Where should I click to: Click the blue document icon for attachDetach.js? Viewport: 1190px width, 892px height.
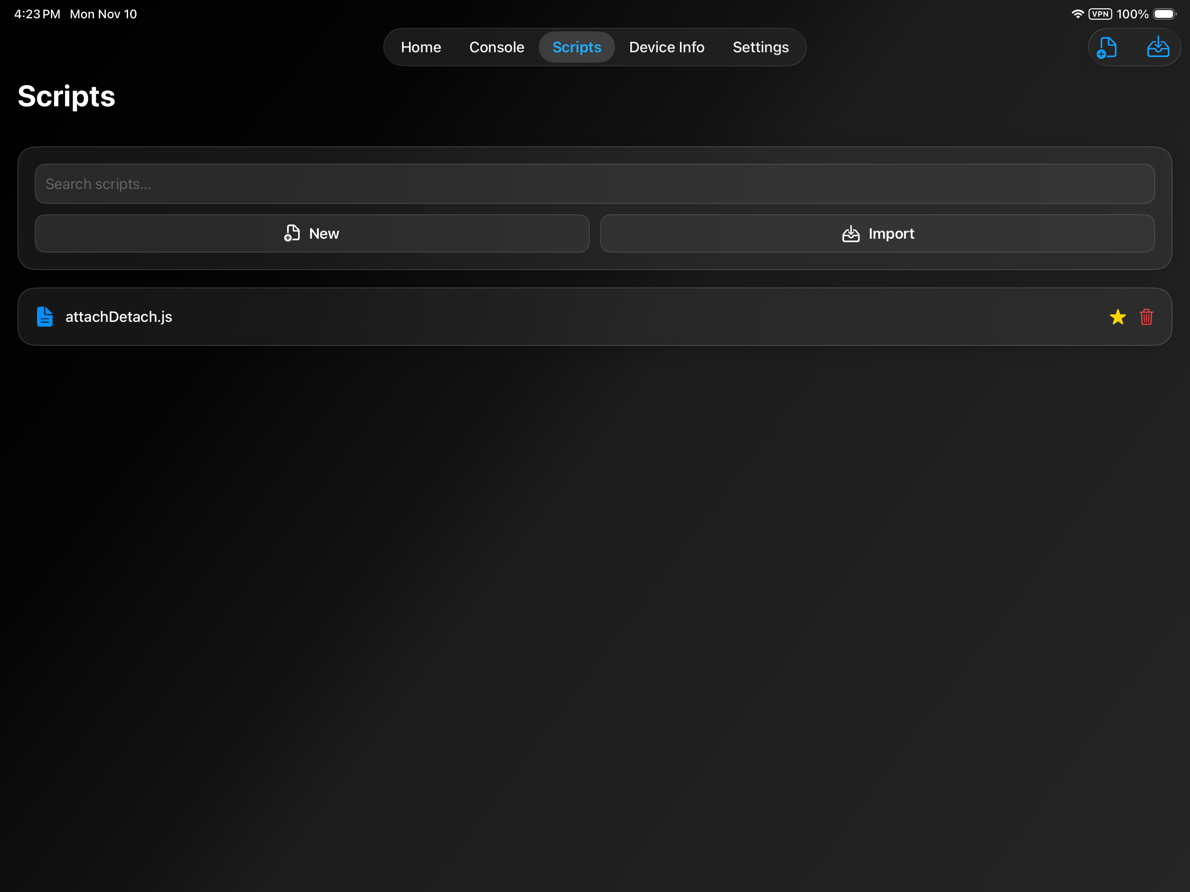pyautogui.click(x=45, y=317)
